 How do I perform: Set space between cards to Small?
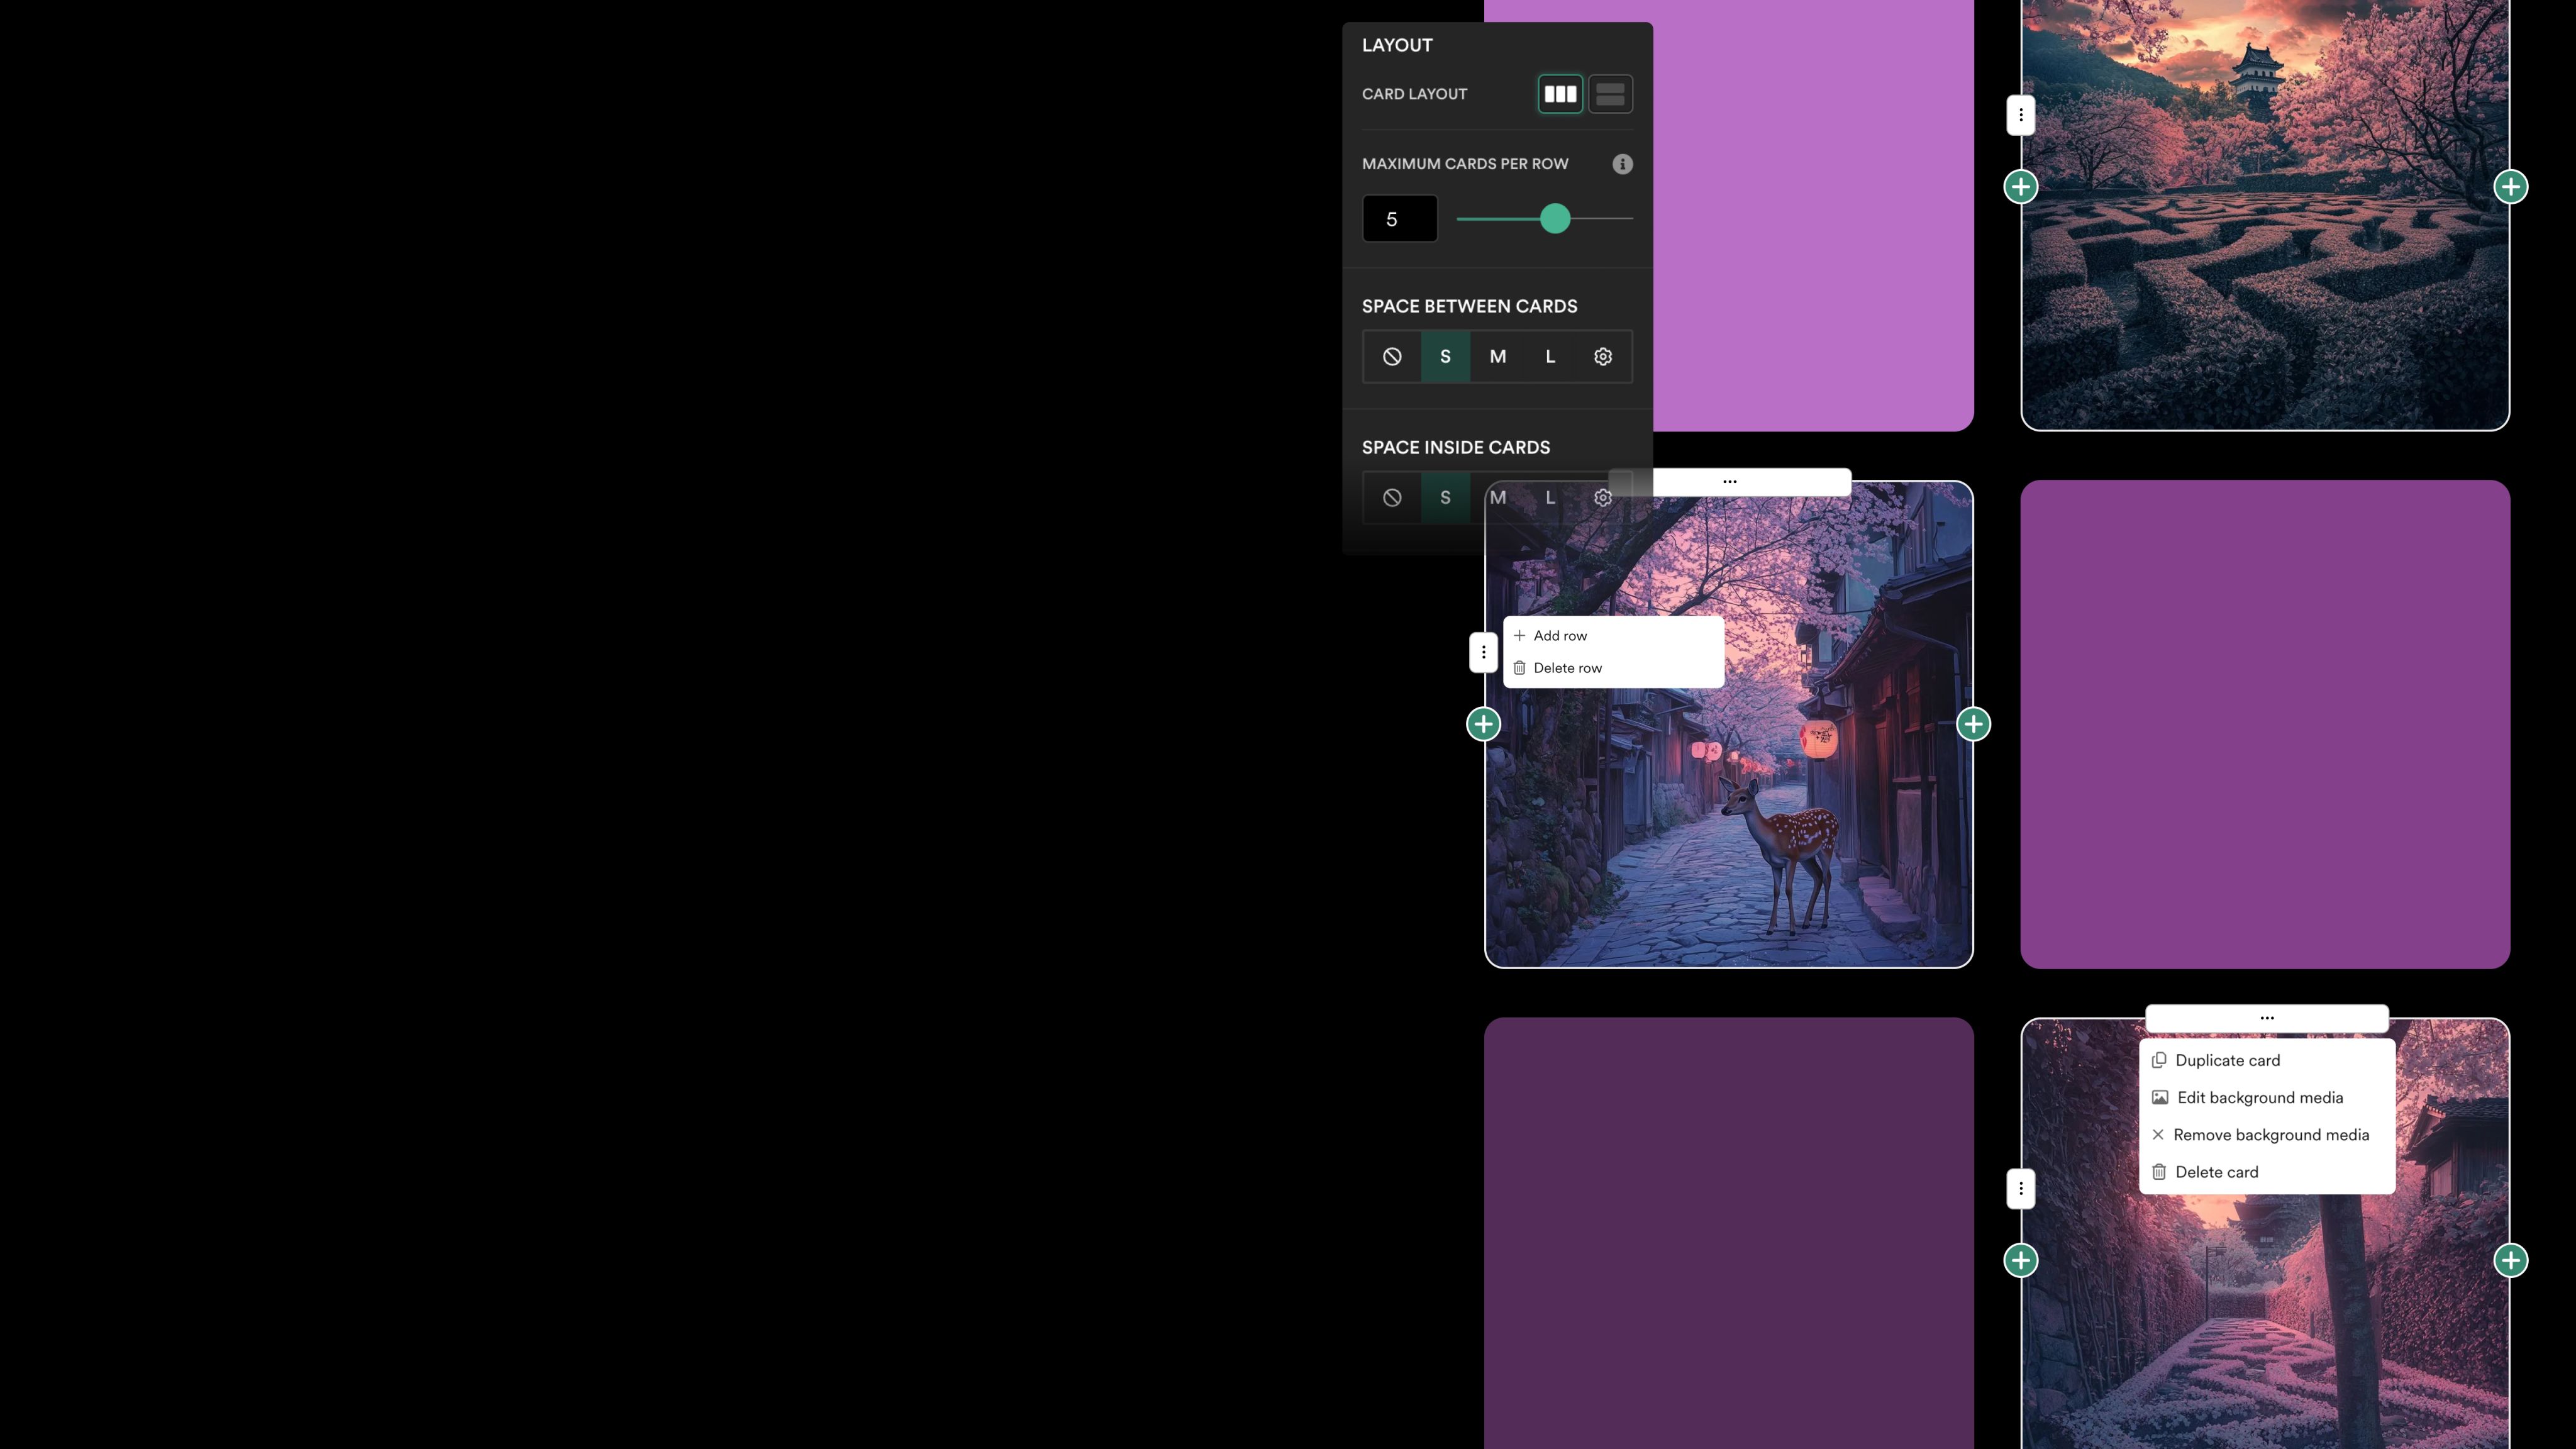(x=1445, y=357)
